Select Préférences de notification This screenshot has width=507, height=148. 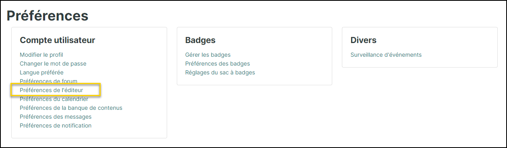pyautogui.click(x=56, y=125)
